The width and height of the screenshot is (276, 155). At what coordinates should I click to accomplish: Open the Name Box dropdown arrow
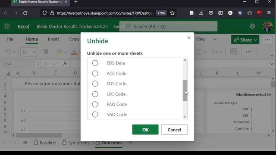tap(38, 64)
